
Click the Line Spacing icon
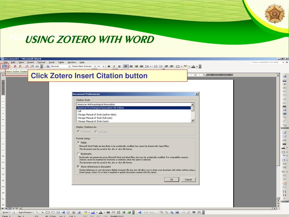point(147,66)
